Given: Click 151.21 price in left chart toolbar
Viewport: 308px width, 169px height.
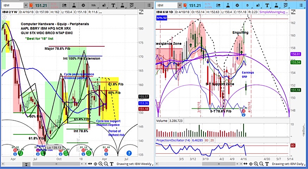Looking at the screenshot, I should (41, 5).
